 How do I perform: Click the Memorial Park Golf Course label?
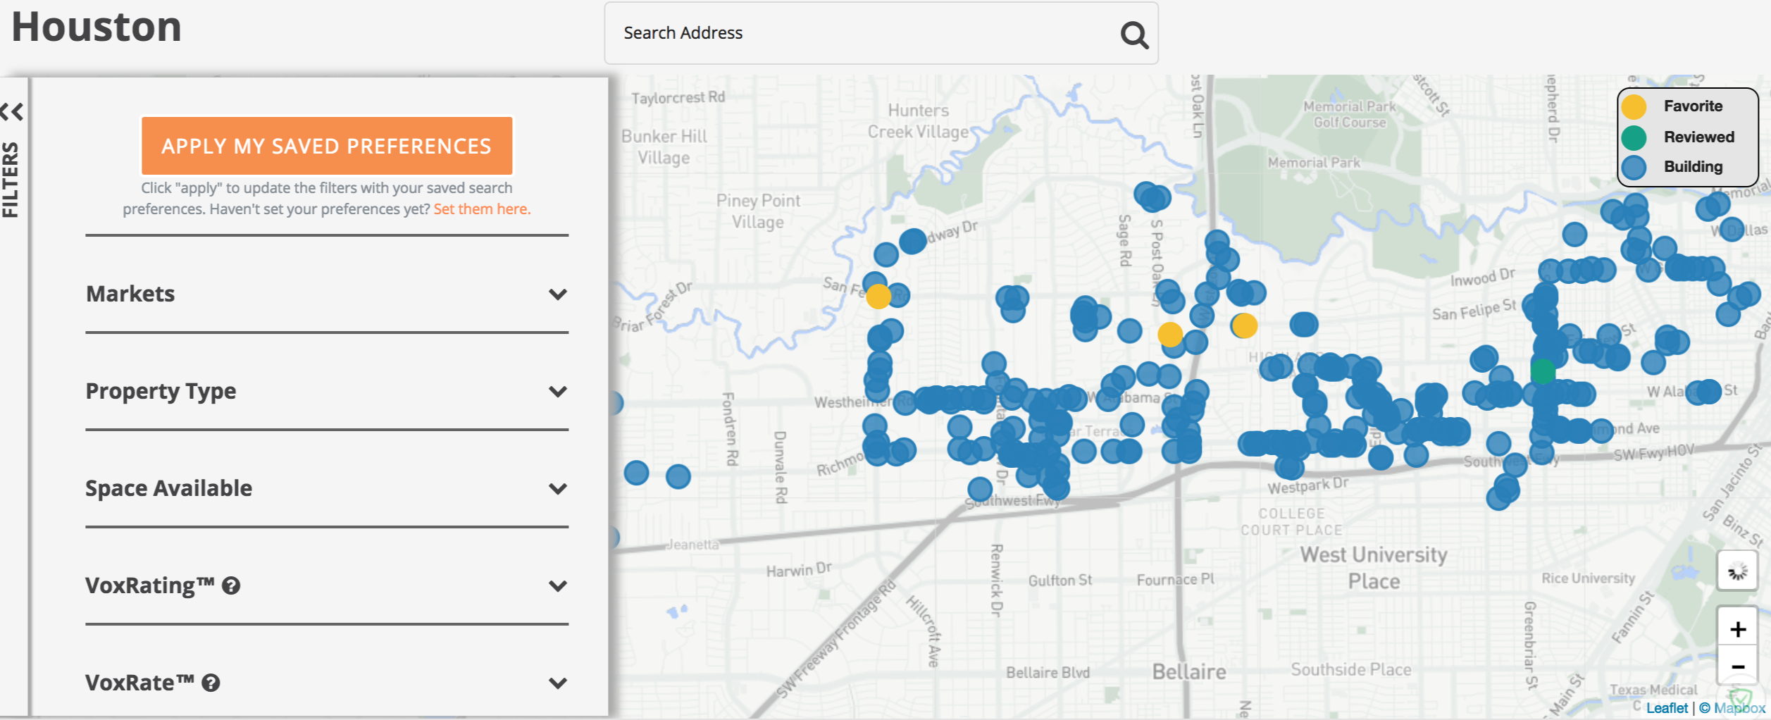[x=1350, y=114]
